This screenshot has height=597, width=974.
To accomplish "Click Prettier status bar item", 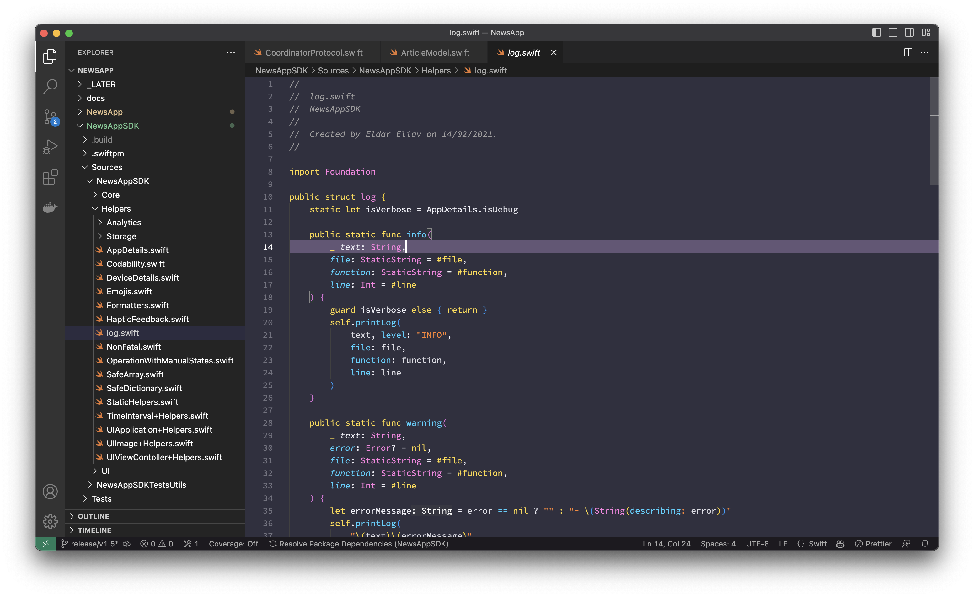I will click(x=873, y=544).
